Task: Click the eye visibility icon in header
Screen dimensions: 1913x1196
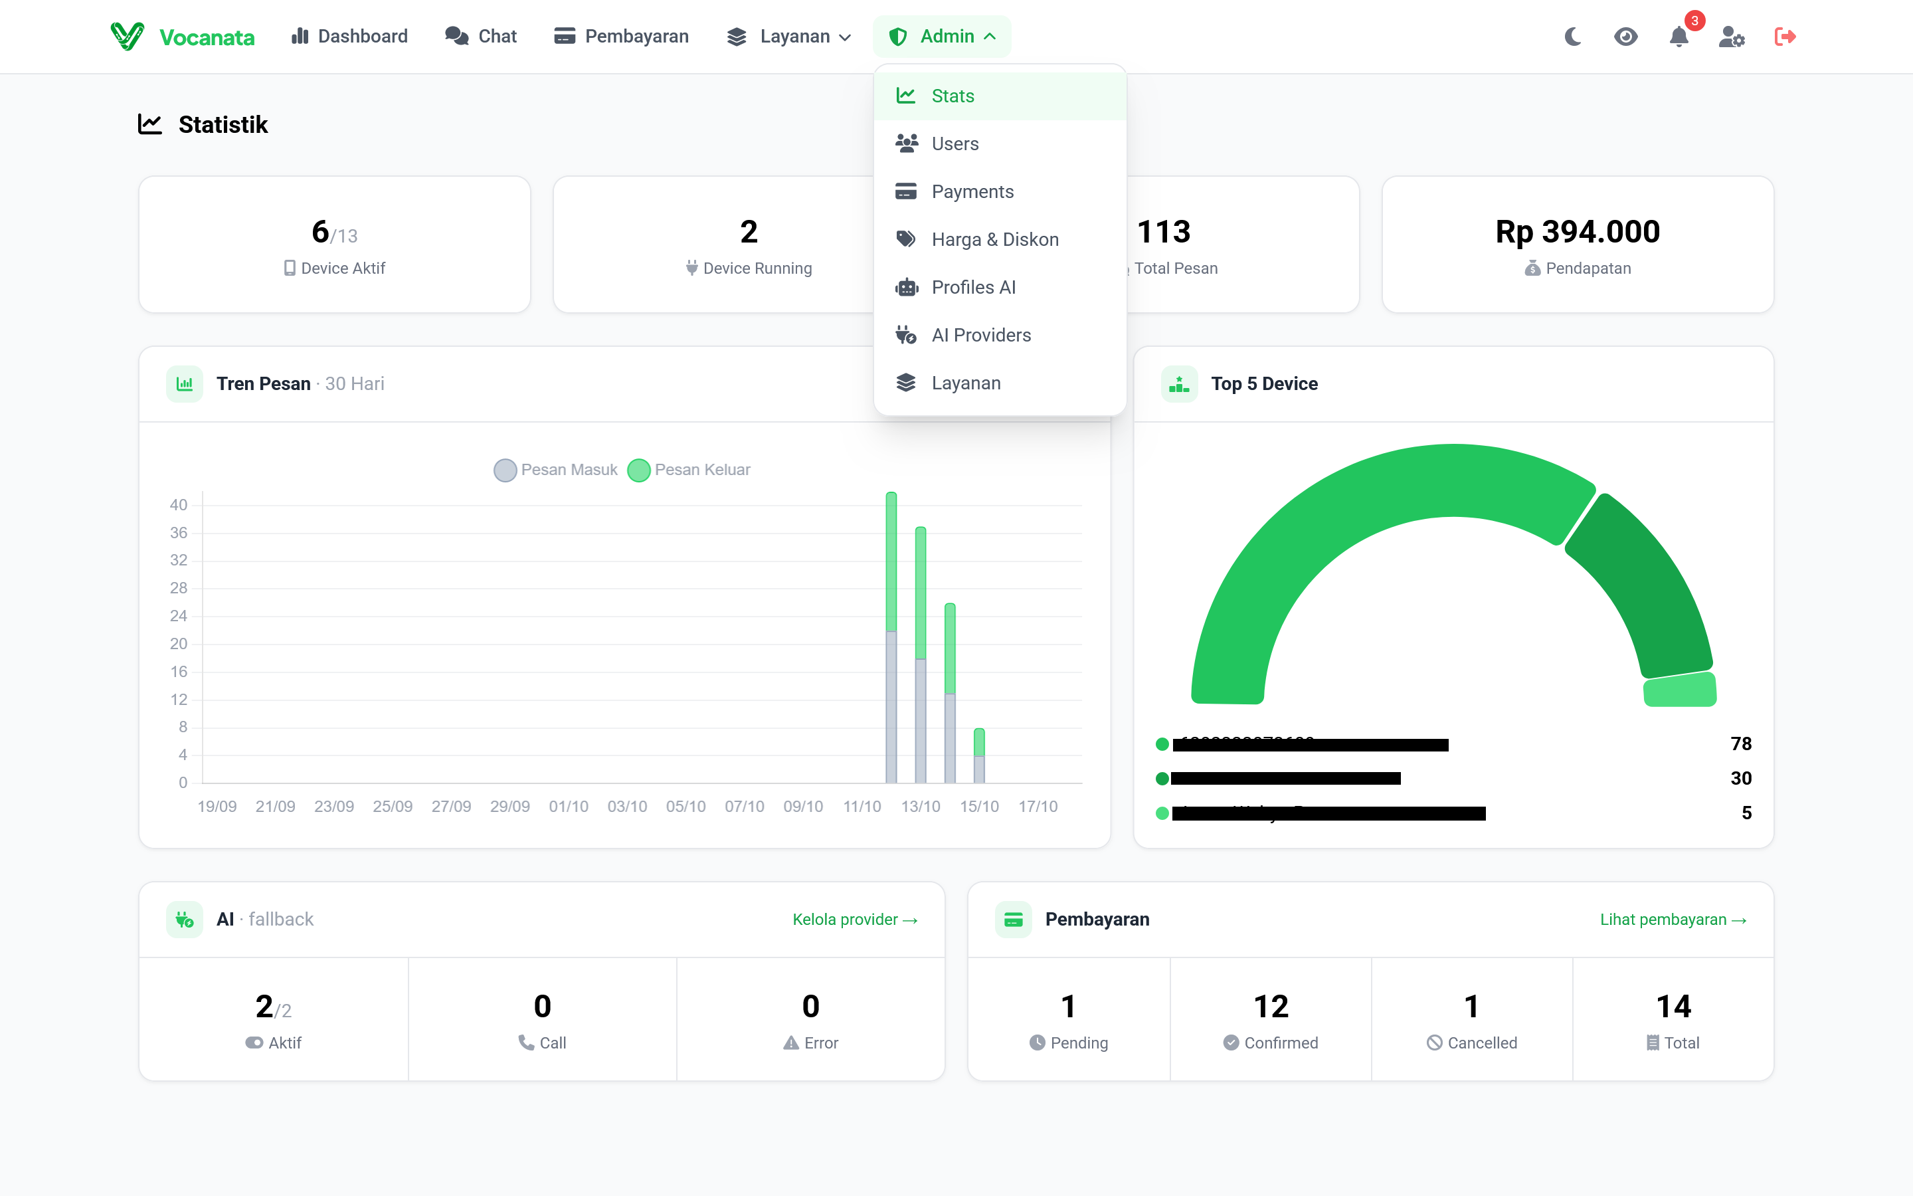Action: pos(1625,37)
